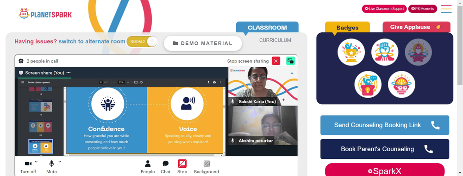This screenshot has width=463, height=176.
Task: Select the raised fist badge
Action: click(385, 53)
